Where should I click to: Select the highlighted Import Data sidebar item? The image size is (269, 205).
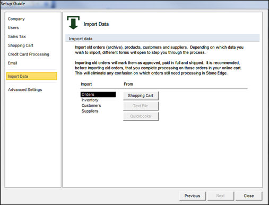tap(31, 76)
